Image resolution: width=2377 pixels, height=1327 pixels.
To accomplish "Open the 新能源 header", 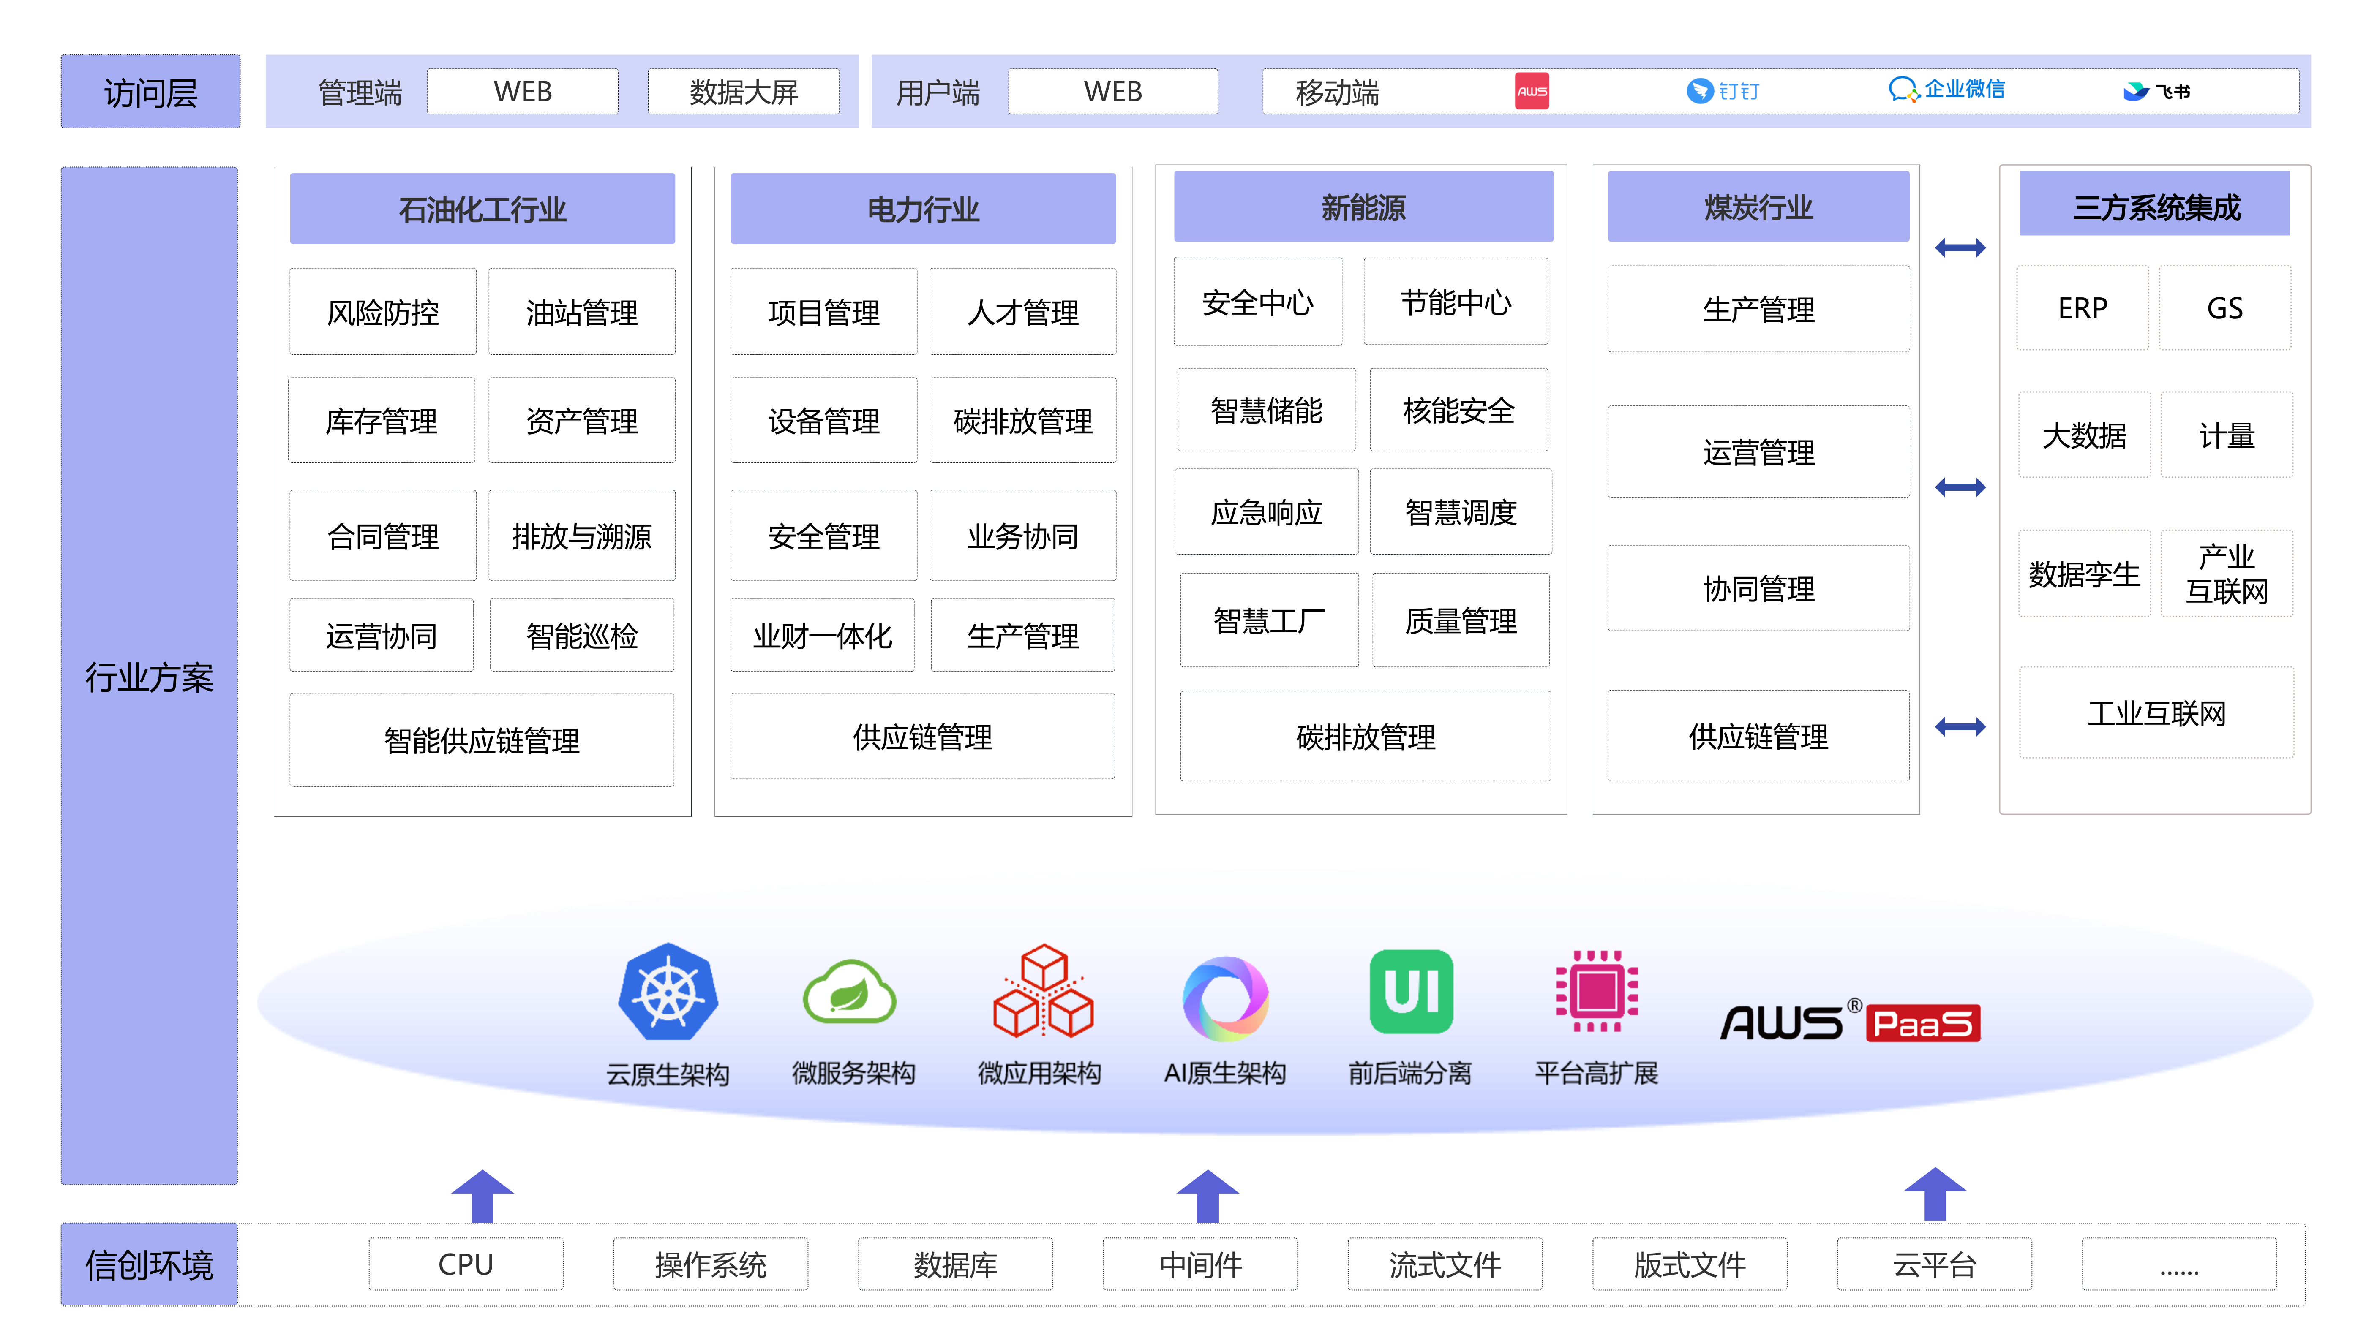I will point(1363,207).
